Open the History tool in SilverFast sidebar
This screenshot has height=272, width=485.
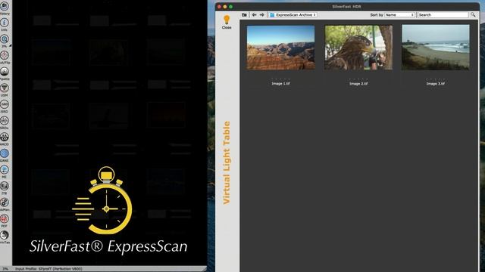5,7
